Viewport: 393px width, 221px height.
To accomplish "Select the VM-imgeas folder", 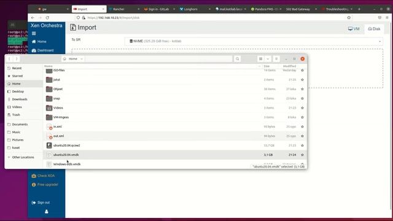I will pos(174,117).
